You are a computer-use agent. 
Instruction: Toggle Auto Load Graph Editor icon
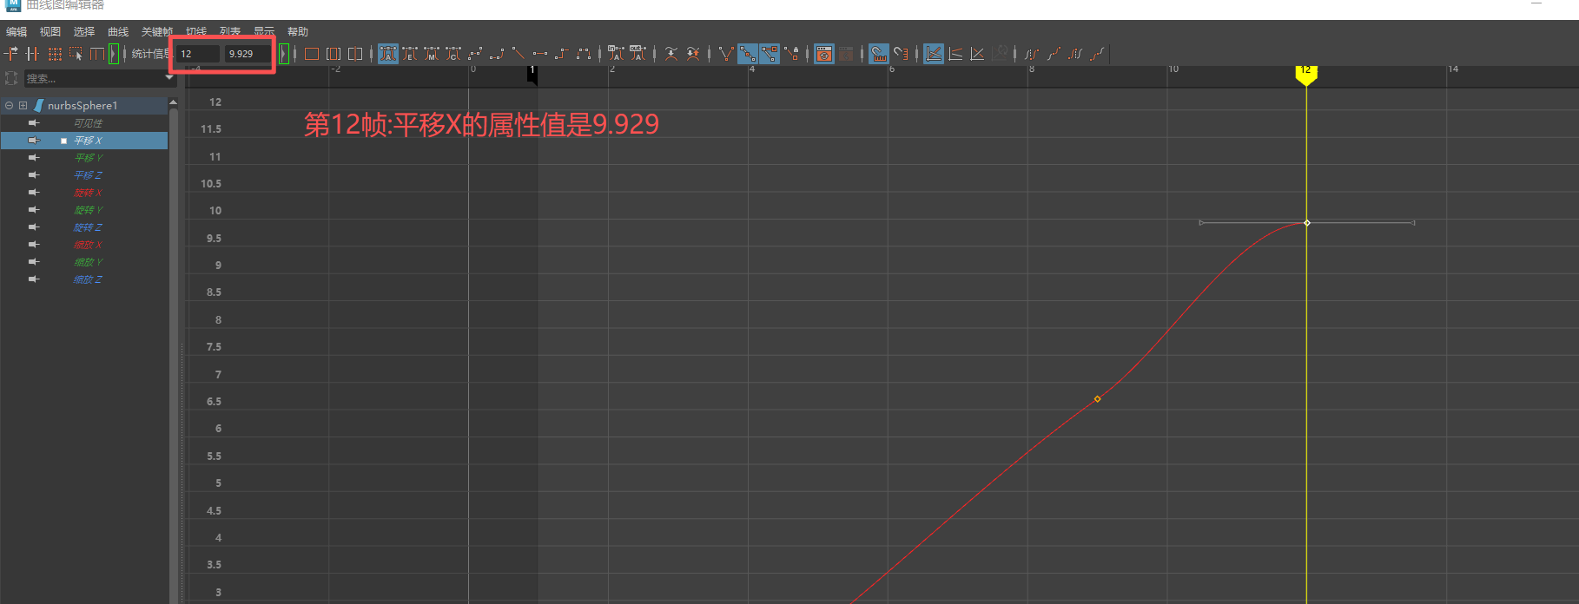point(824,54)
